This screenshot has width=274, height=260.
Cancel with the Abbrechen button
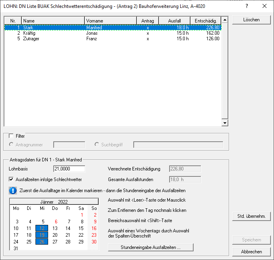point(251,252)
